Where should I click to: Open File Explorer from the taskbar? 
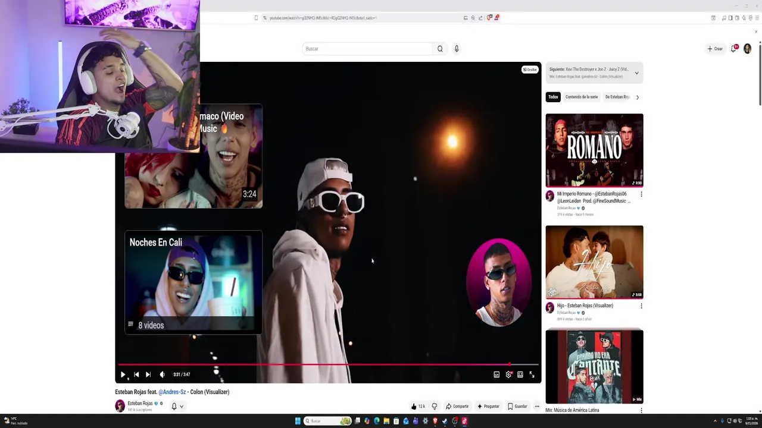[x=386, y=421]
